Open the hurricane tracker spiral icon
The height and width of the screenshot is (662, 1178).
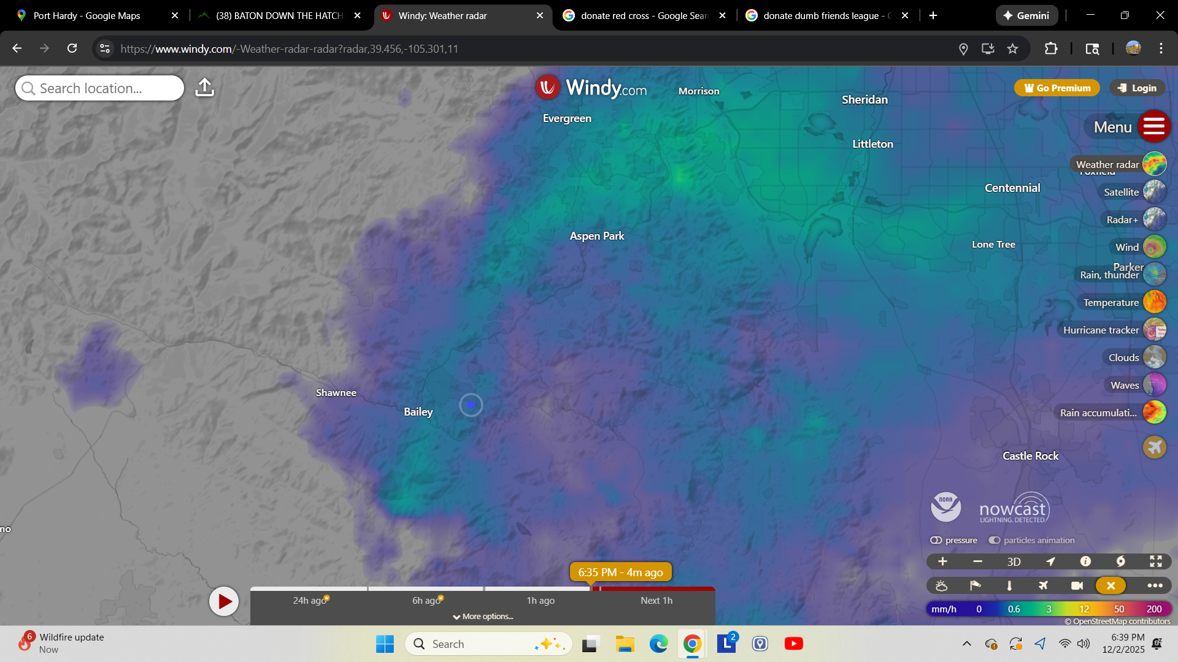1120,561
